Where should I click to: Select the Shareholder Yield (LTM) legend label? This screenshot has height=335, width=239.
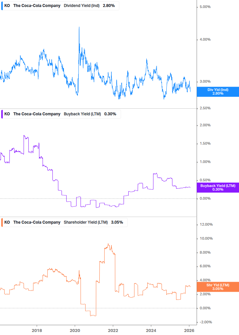tap(86, 222)
